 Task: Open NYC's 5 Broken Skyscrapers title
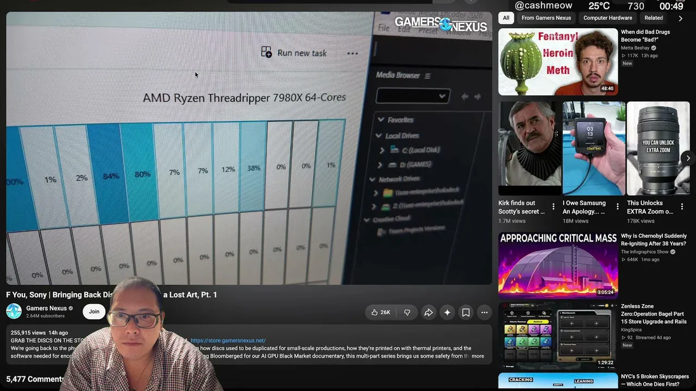655,380
